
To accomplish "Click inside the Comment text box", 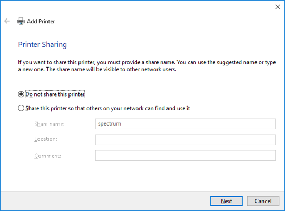I will (x=185, y=156).
